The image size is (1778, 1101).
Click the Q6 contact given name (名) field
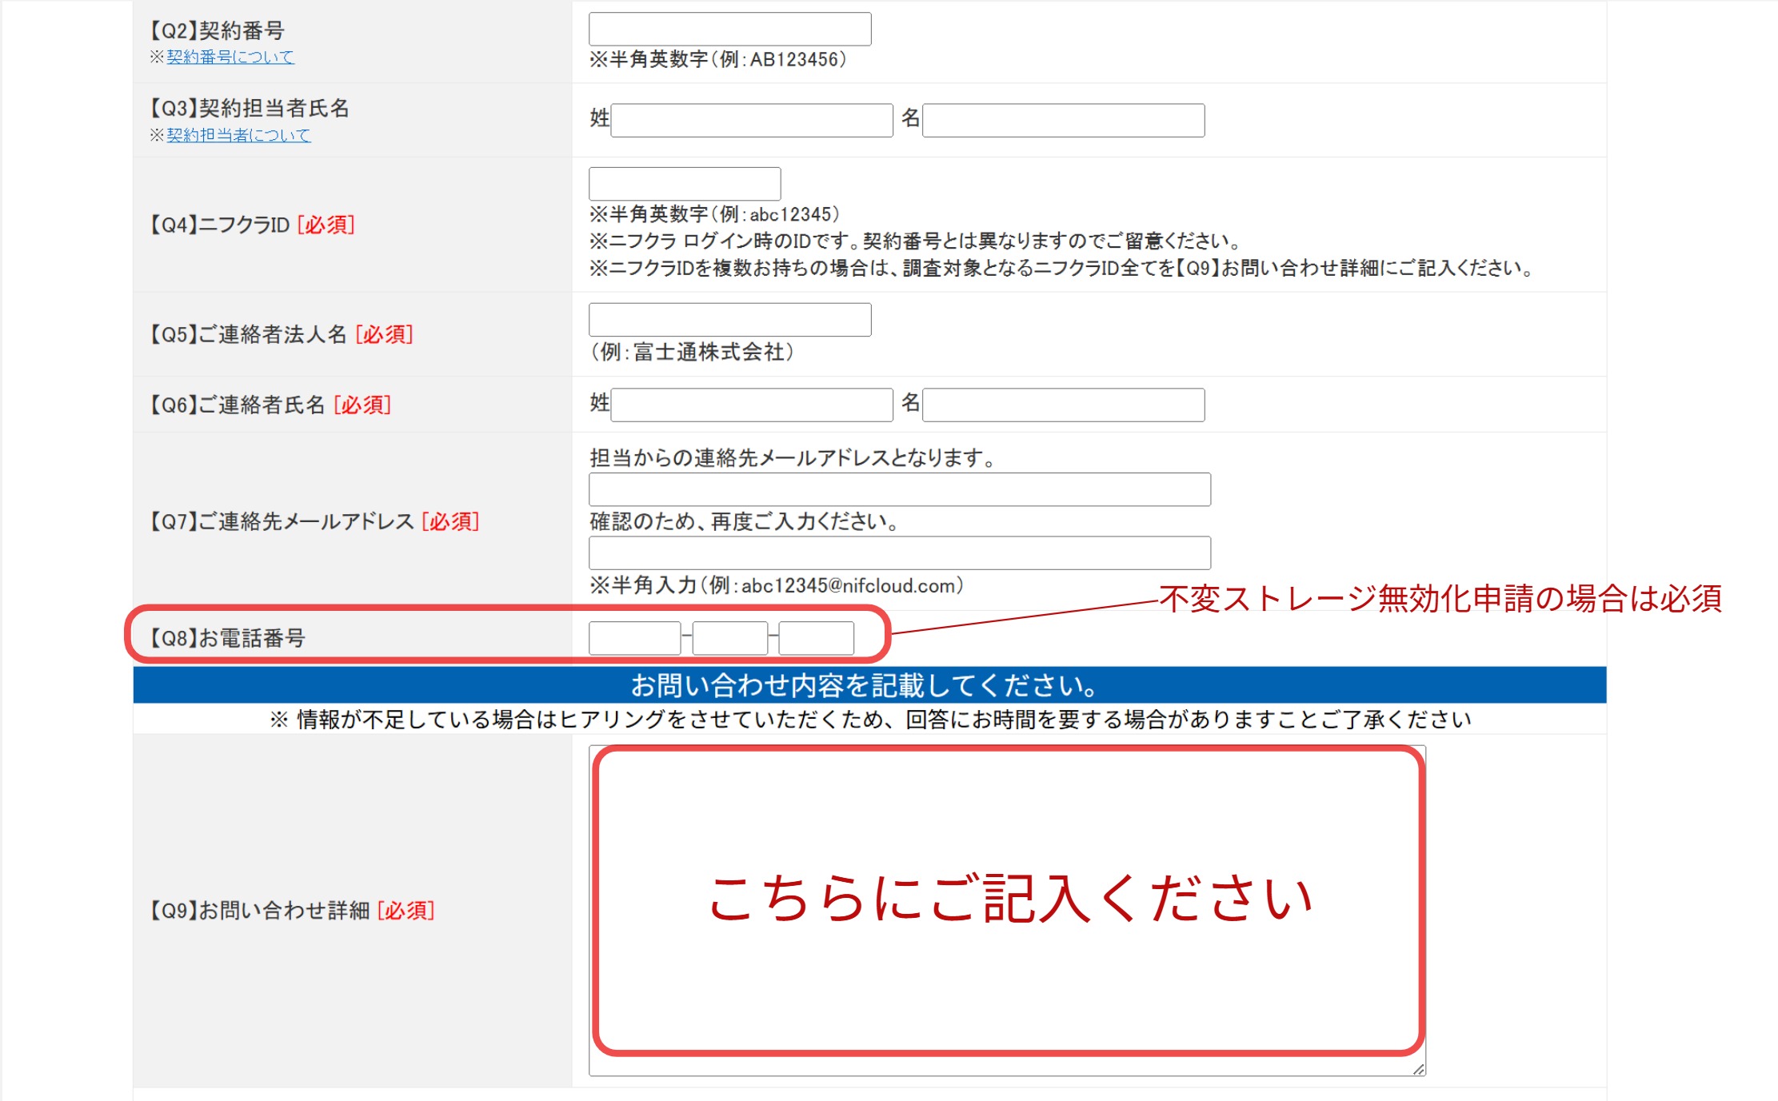(x=1062, y=405)
